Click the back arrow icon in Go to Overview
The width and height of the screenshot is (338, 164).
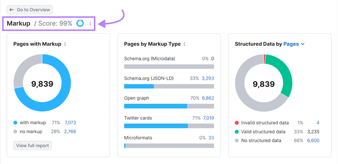point(12,10)
